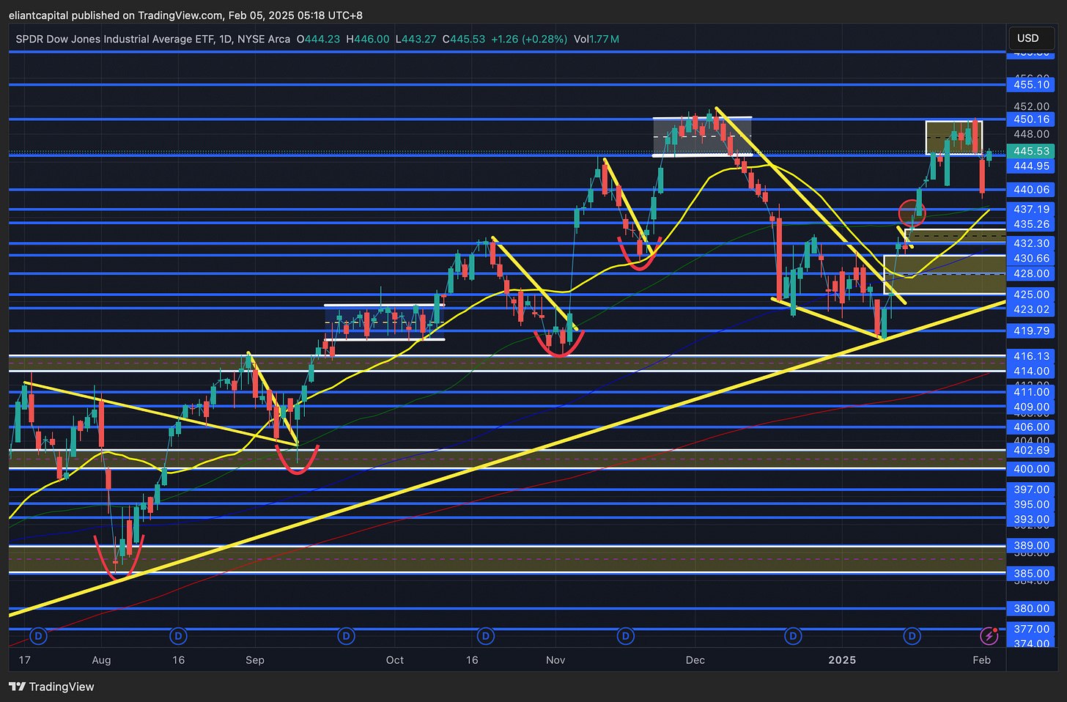Viewport: 1067px width, 702px height.
Task: Click the 411.00 price level label
Action: coord(1031,392)
